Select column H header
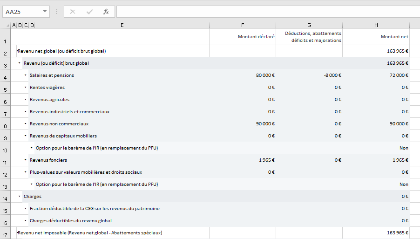This screenshot has width=420, height=239. 376,25
